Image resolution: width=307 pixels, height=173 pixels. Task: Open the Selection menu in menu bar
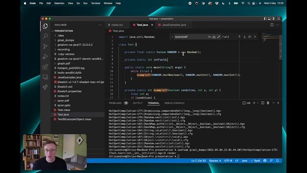pyautogui.click(x=59, y=3)
